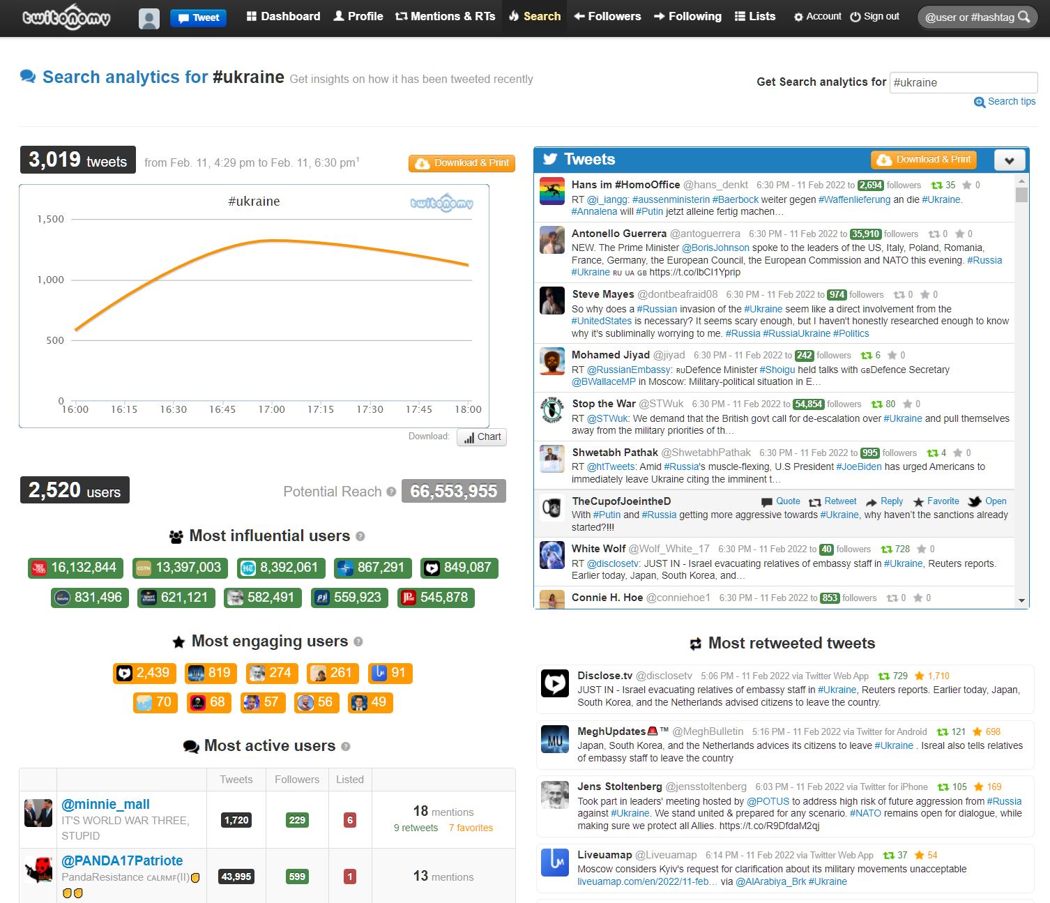Select influential user with 621,121 followers

coord(176,598)
